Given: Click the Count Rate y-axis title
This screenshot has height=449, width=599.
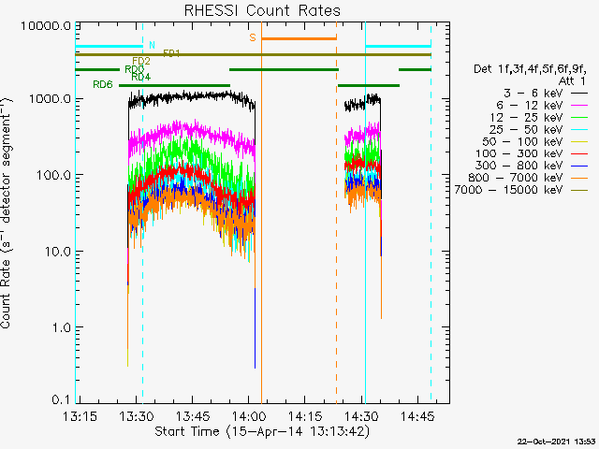Looking at the screenshot, I should pyautogui.click(x=7, y=213).
